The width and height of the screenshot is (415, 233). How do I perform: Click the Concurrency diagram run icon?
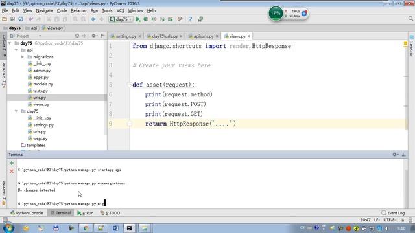pos(170,19)
